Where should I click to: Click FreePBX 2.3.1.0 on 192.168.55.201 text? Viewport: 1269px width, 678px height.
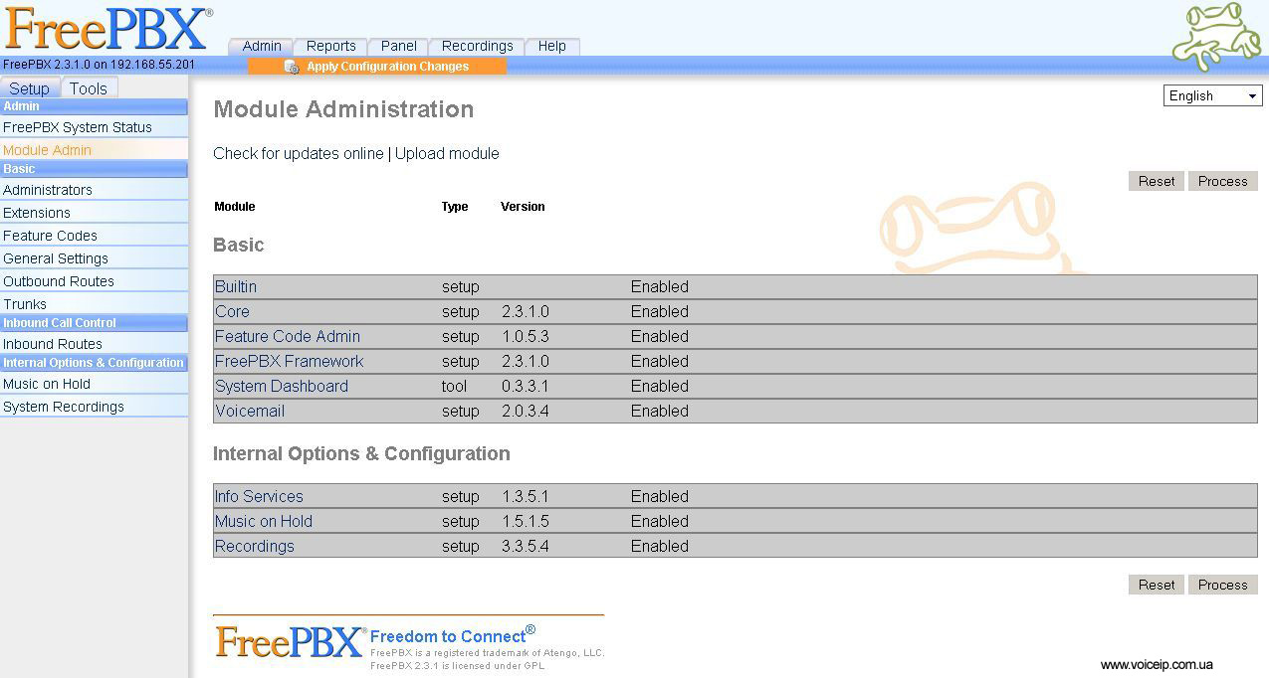99,65
